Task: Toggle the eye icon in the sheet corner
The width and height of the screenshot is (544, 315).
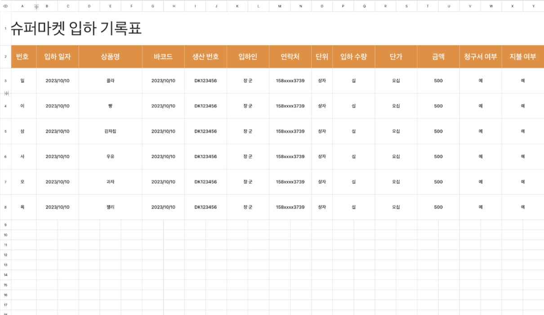Action: [x=5, y=6]
